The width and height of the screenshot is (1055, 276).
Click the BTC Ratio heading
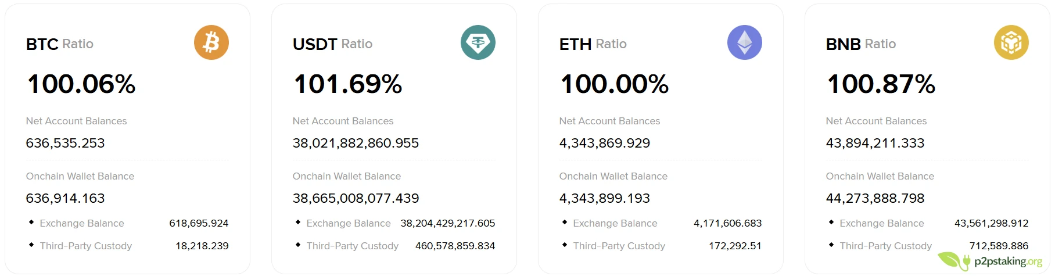[x=59, y=44]
